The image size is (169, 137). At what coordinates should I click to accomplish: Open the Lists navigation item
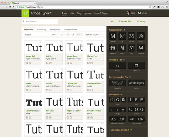(x=72, y=13)
